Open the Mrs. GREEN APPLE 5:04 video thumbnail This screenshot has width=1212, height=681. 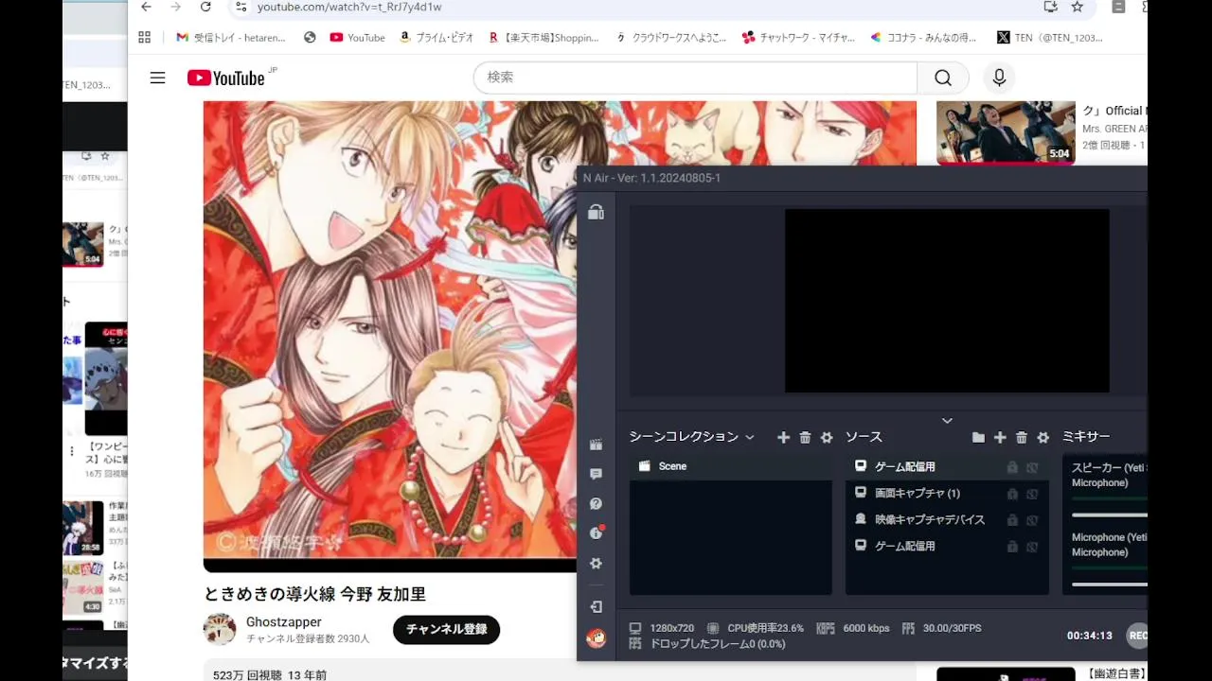click(x=1006, y=132)
